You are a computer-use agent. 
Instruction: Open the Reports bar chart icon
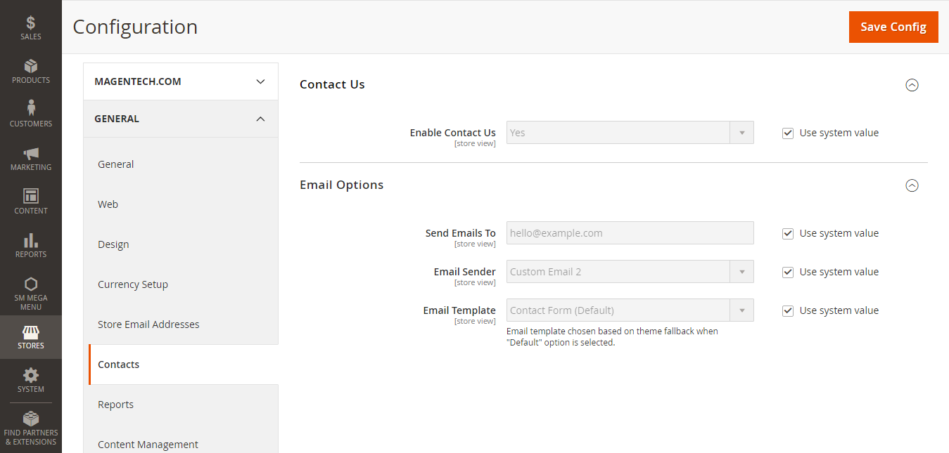[31, 240]
